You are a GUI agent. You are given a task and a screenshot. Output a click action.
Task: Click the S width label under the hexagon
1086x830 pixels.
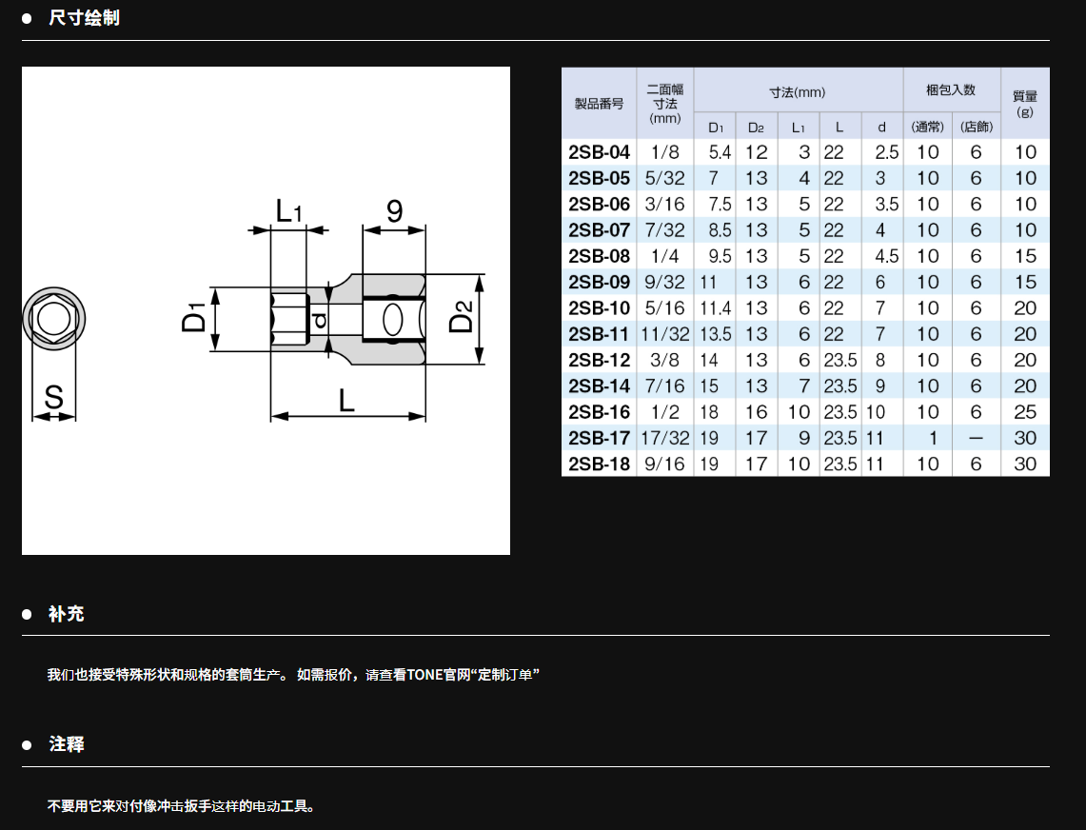pos(54,396)
